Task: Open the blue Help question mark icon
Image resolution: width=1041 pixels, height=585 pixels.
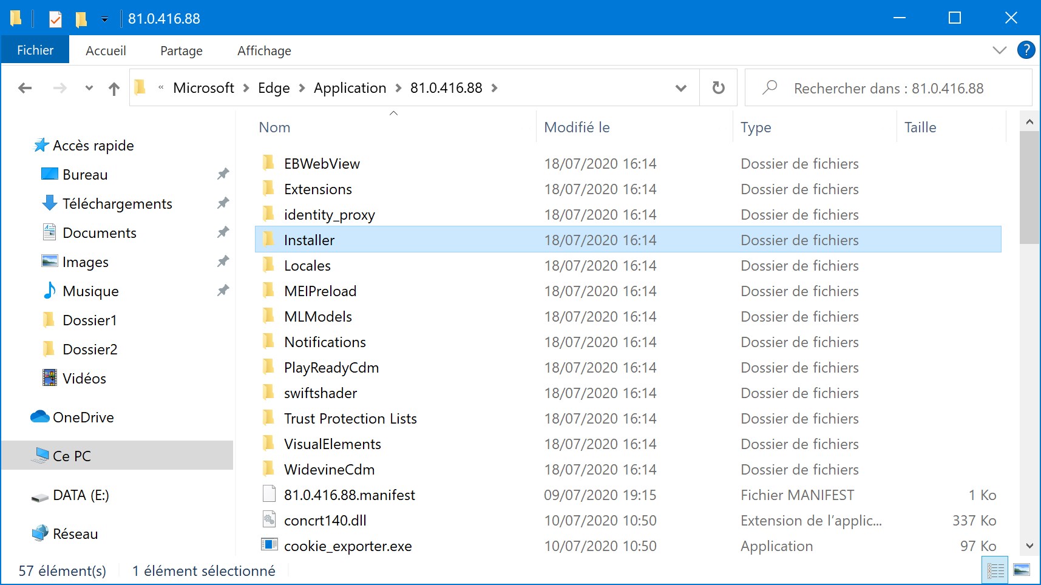Action: tap(1026, 50)
